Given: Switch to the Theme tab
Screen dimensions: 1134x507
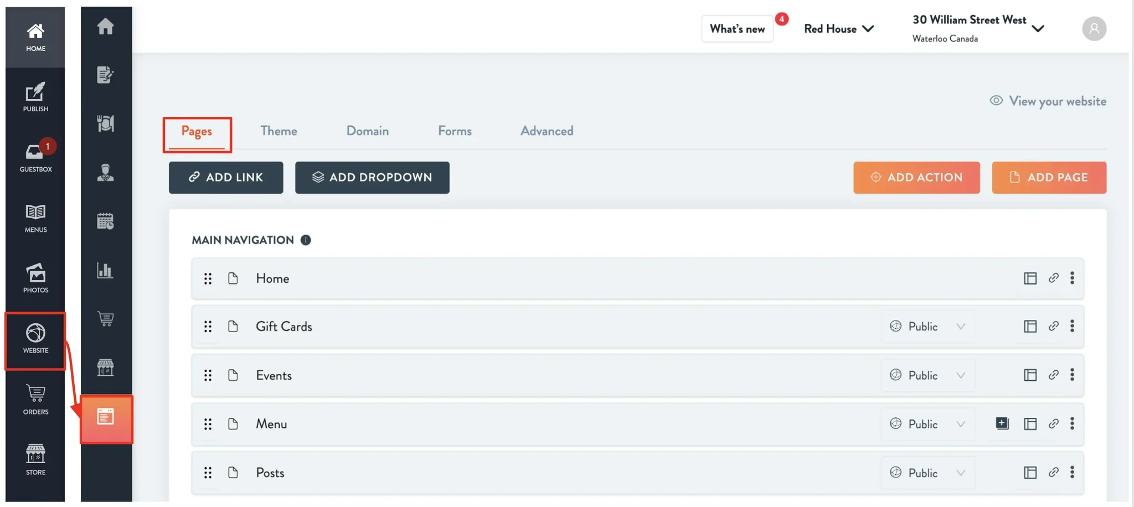Looking at the screenshot, I should [x=279, y=131].
